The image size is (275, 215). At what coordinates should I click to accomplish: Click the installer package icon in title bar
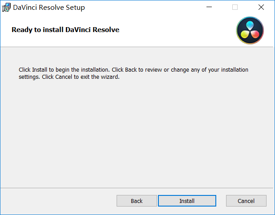click(x=6, y=8)
